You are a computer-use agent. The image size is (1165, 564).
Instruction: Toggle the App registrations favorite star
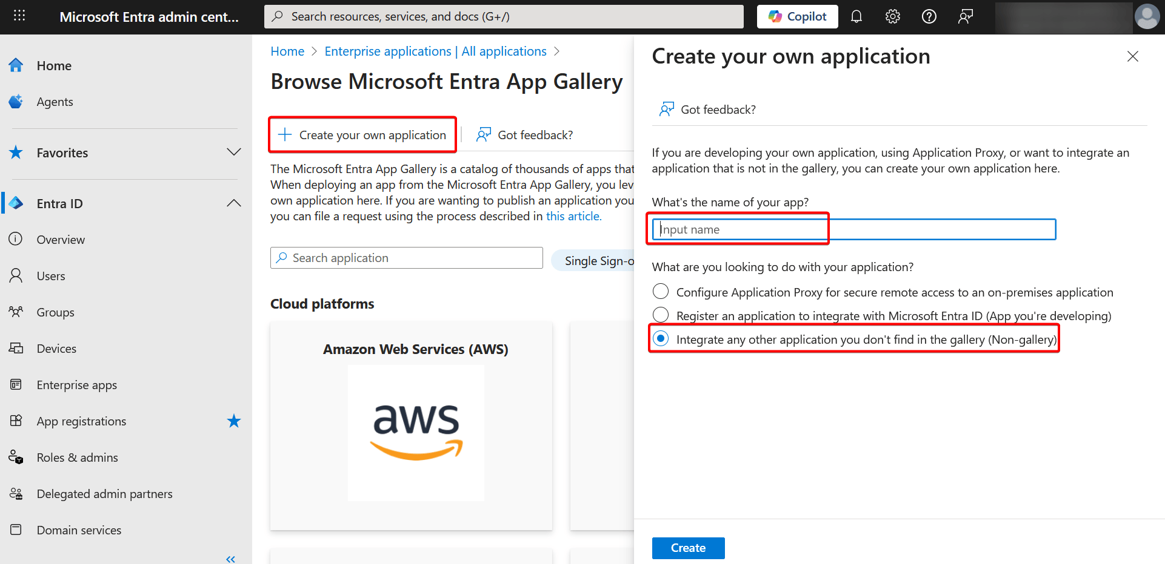(x=234, y=421)
